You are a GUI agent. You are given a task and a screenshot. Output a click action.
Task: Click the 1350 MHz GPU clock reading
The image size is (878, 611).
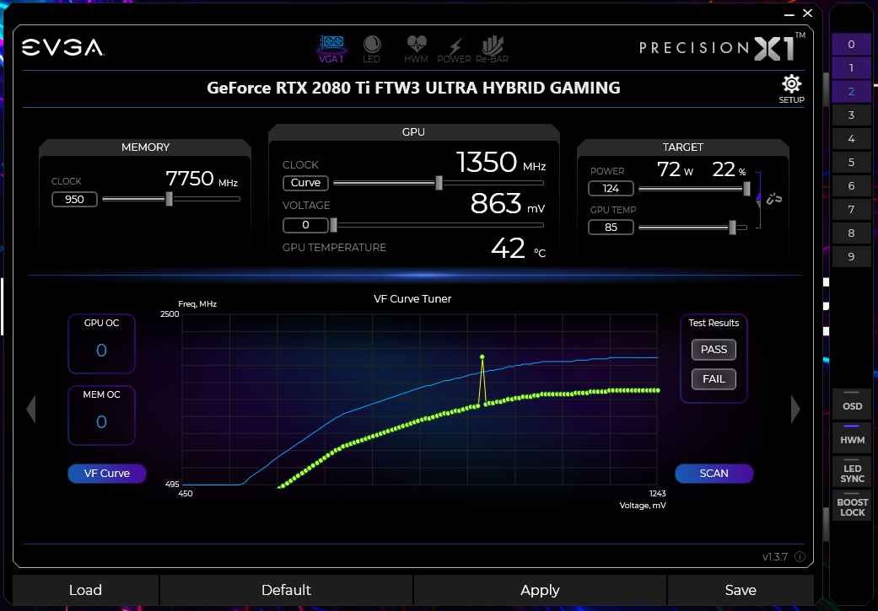pos(501,163)
